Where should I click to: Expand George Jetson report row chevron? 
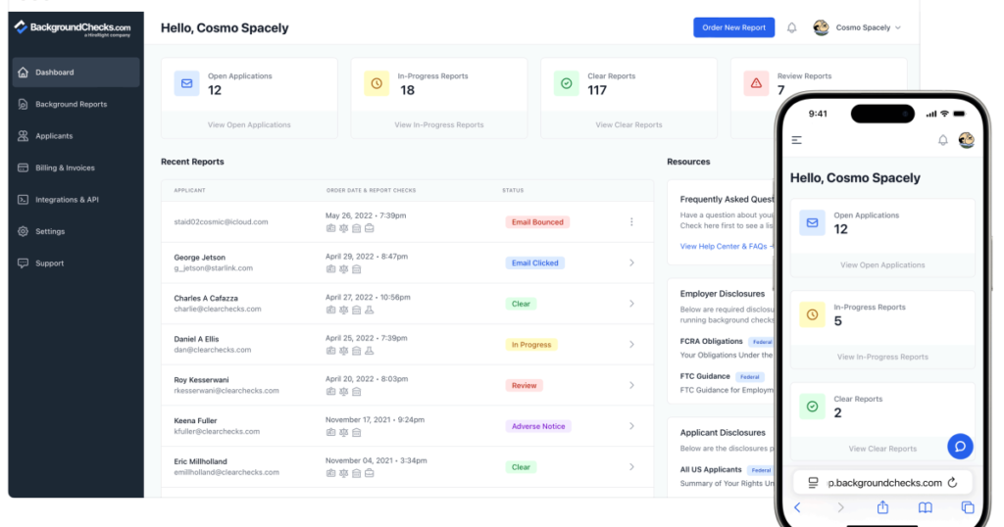[x=631, y=263]
